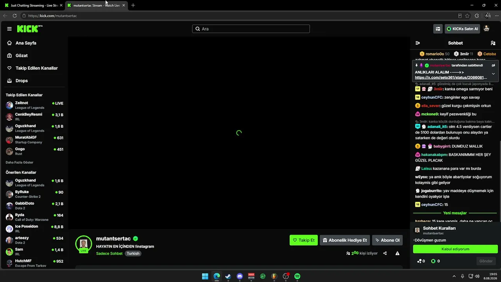Open recommended channel Sam
Screen dimensions: 501x282
34,251
